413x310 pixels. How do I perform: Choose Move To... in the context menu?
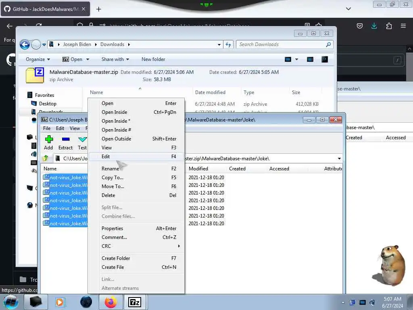pos(136,186)
